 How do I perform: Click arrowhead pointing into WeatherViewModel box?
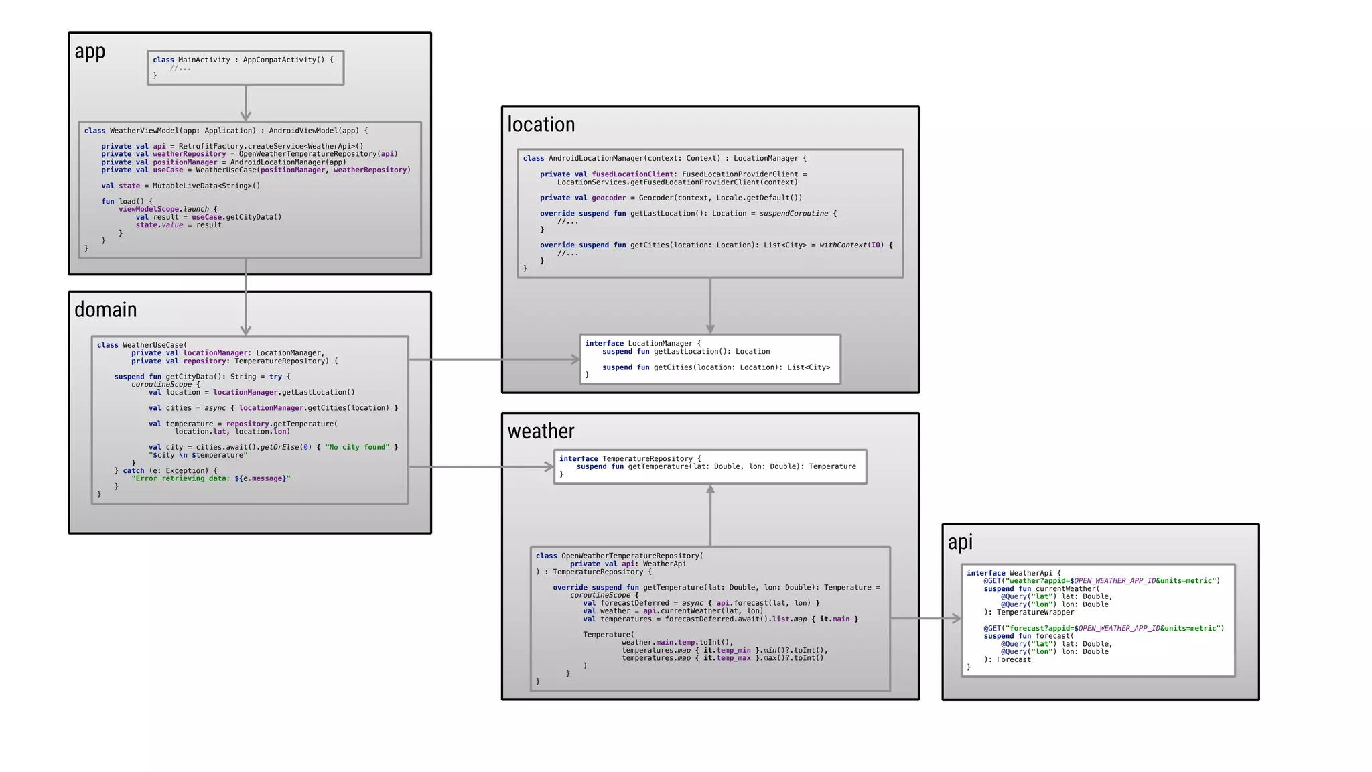(246, 115)
